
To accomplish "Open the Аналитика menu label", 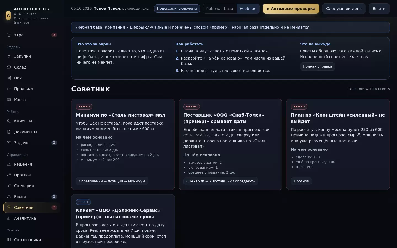I will pyautogui.click(x=25, y=218).
